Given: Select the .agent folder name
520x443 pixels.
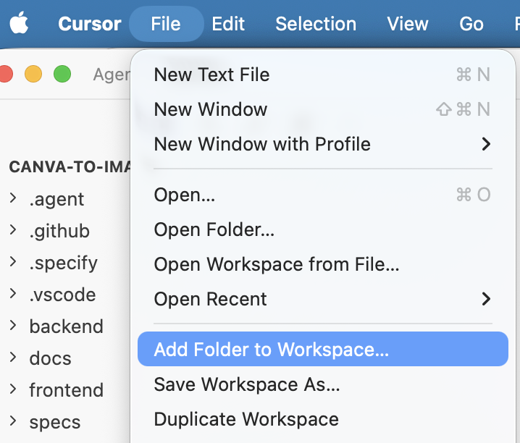Looking at the screenshot, I should [x=56, y=200].
